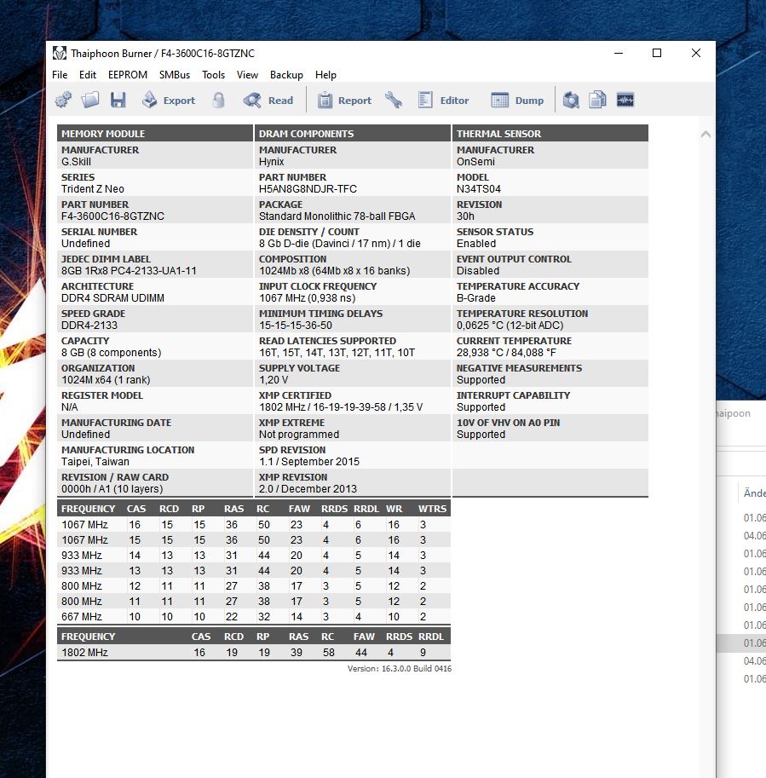Click the 1024M x64 (1 rank) organization value

(x=106, y=380)
